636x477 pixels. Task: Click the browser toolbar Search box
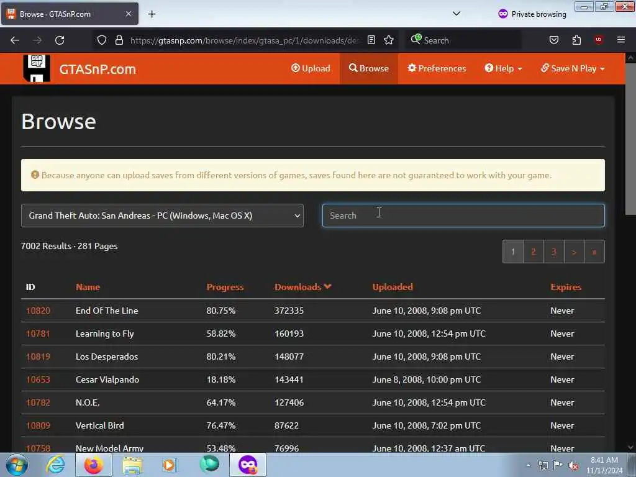coord(463,40)
